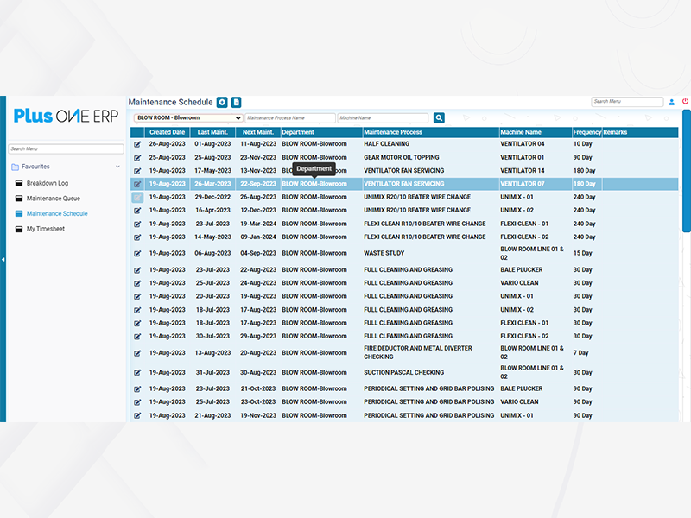Collapse the Favourites section
Image resolution: width=691 pixels, height=518 pixels.
[x=117, y=167]
